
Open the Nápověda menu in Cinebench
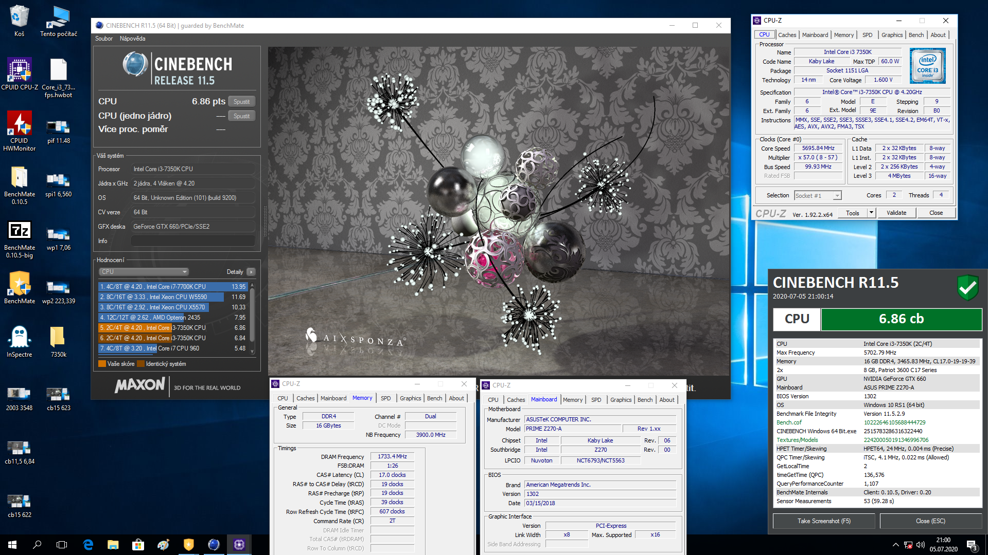[132, 39]
